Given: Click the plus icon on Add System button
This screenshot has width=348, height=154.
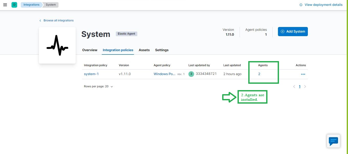Looking at the screenshot, I should [x=282, y=31].
